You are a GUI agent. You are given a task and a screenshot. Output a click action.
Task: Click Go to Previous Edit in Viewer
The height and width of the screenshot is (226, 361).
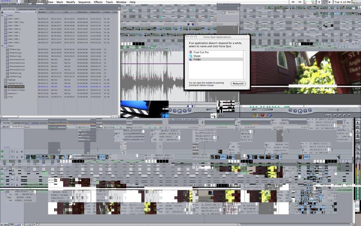point(171,110)
